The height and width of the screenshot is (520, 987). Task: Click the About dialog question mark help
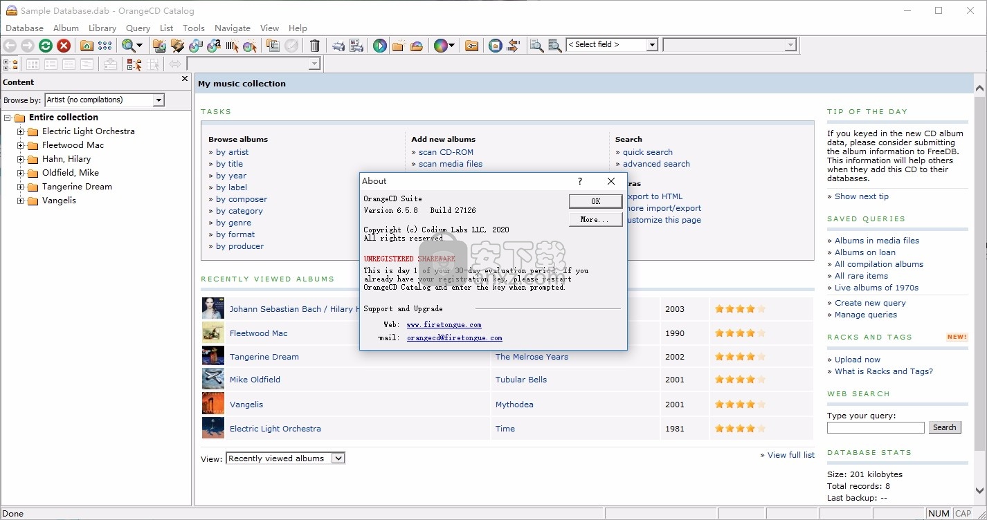579,181
